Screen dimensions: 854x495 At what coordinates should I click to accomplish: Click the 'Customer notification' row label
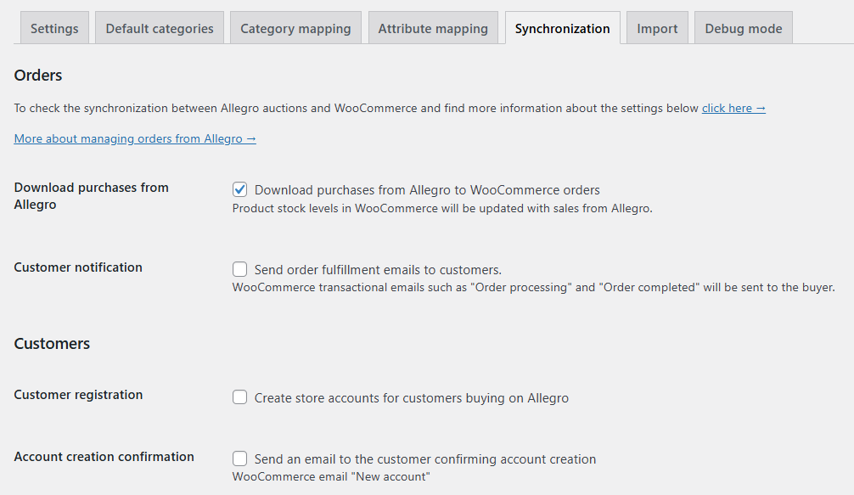pyautogui.click(x=78, y=267)
